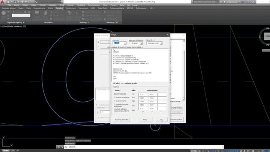Open the Pomoc menu
Screen dimensions: 270x152
(x=113, y=5)
